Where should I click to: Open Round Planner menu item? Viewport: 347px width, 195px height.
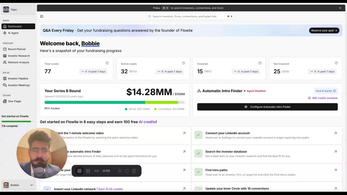click(x=18, y=49)
